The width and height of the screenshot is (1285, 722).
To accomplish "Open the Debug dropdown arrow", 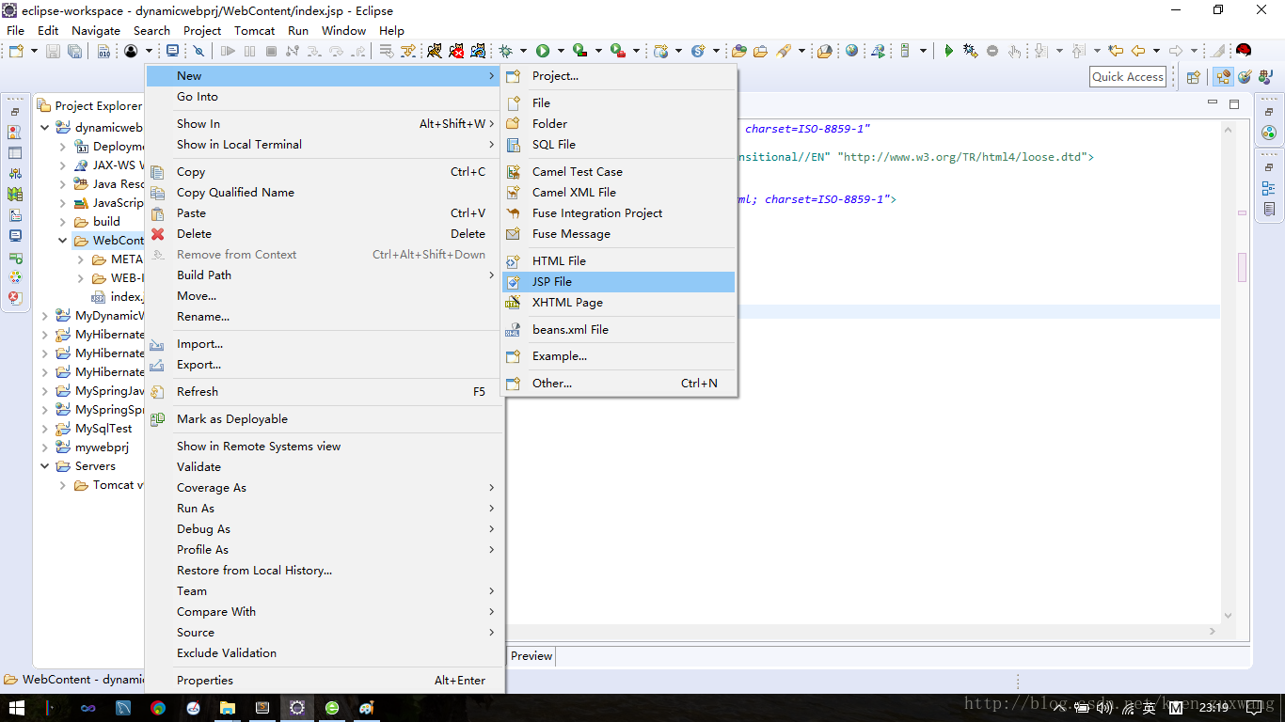I will pyautogui.click(x=524, y=51).
